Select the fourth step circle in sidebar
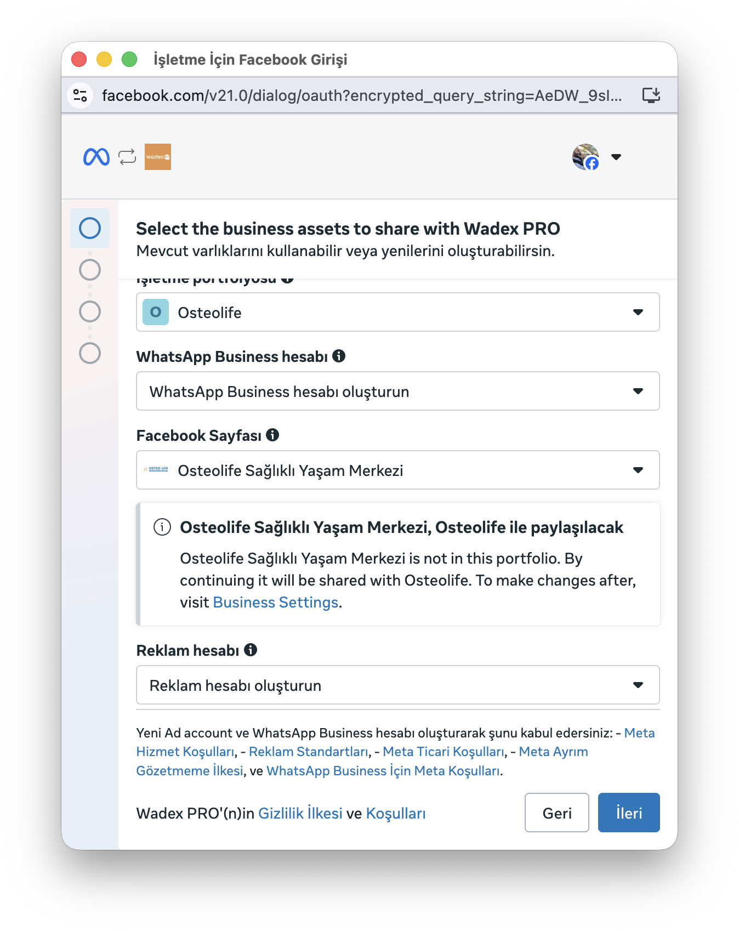739x931 pixels. tap(90, 353)
